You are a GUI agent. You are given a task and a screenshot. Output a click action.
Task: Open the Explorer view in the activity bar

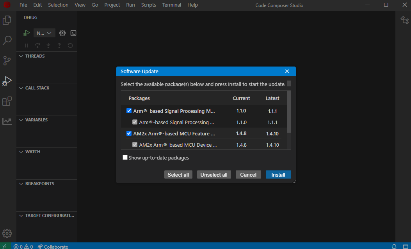7,20
